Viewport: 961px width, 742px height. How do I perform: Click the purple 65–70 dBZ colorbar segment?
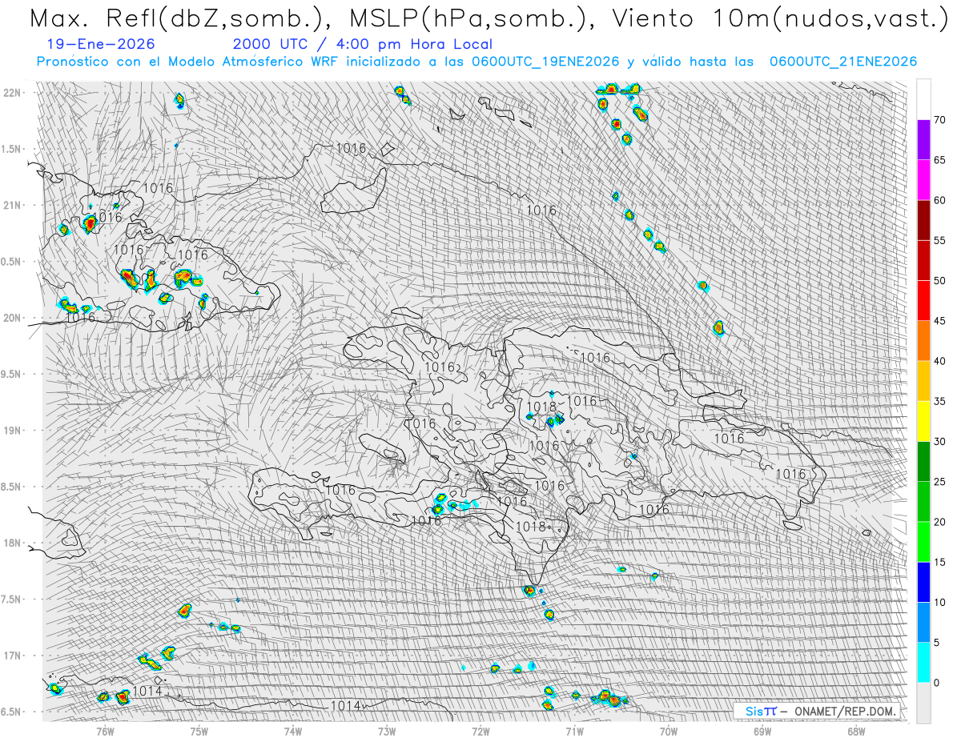pos(924,140)
